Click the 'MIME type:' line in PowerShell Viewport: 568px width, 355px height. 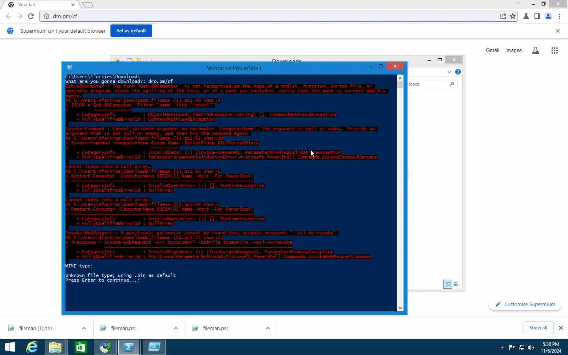79,266
